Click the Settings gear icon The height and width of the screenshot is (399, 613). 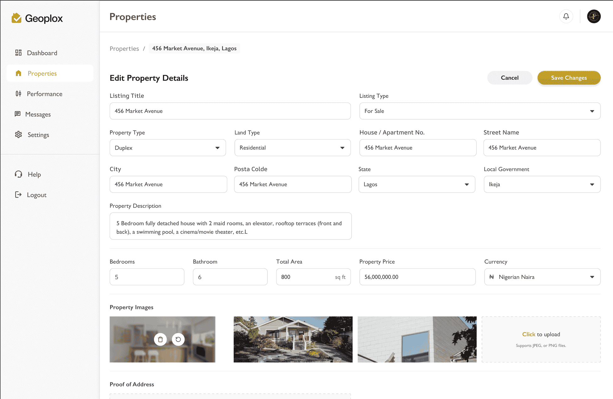click(19, 135)
